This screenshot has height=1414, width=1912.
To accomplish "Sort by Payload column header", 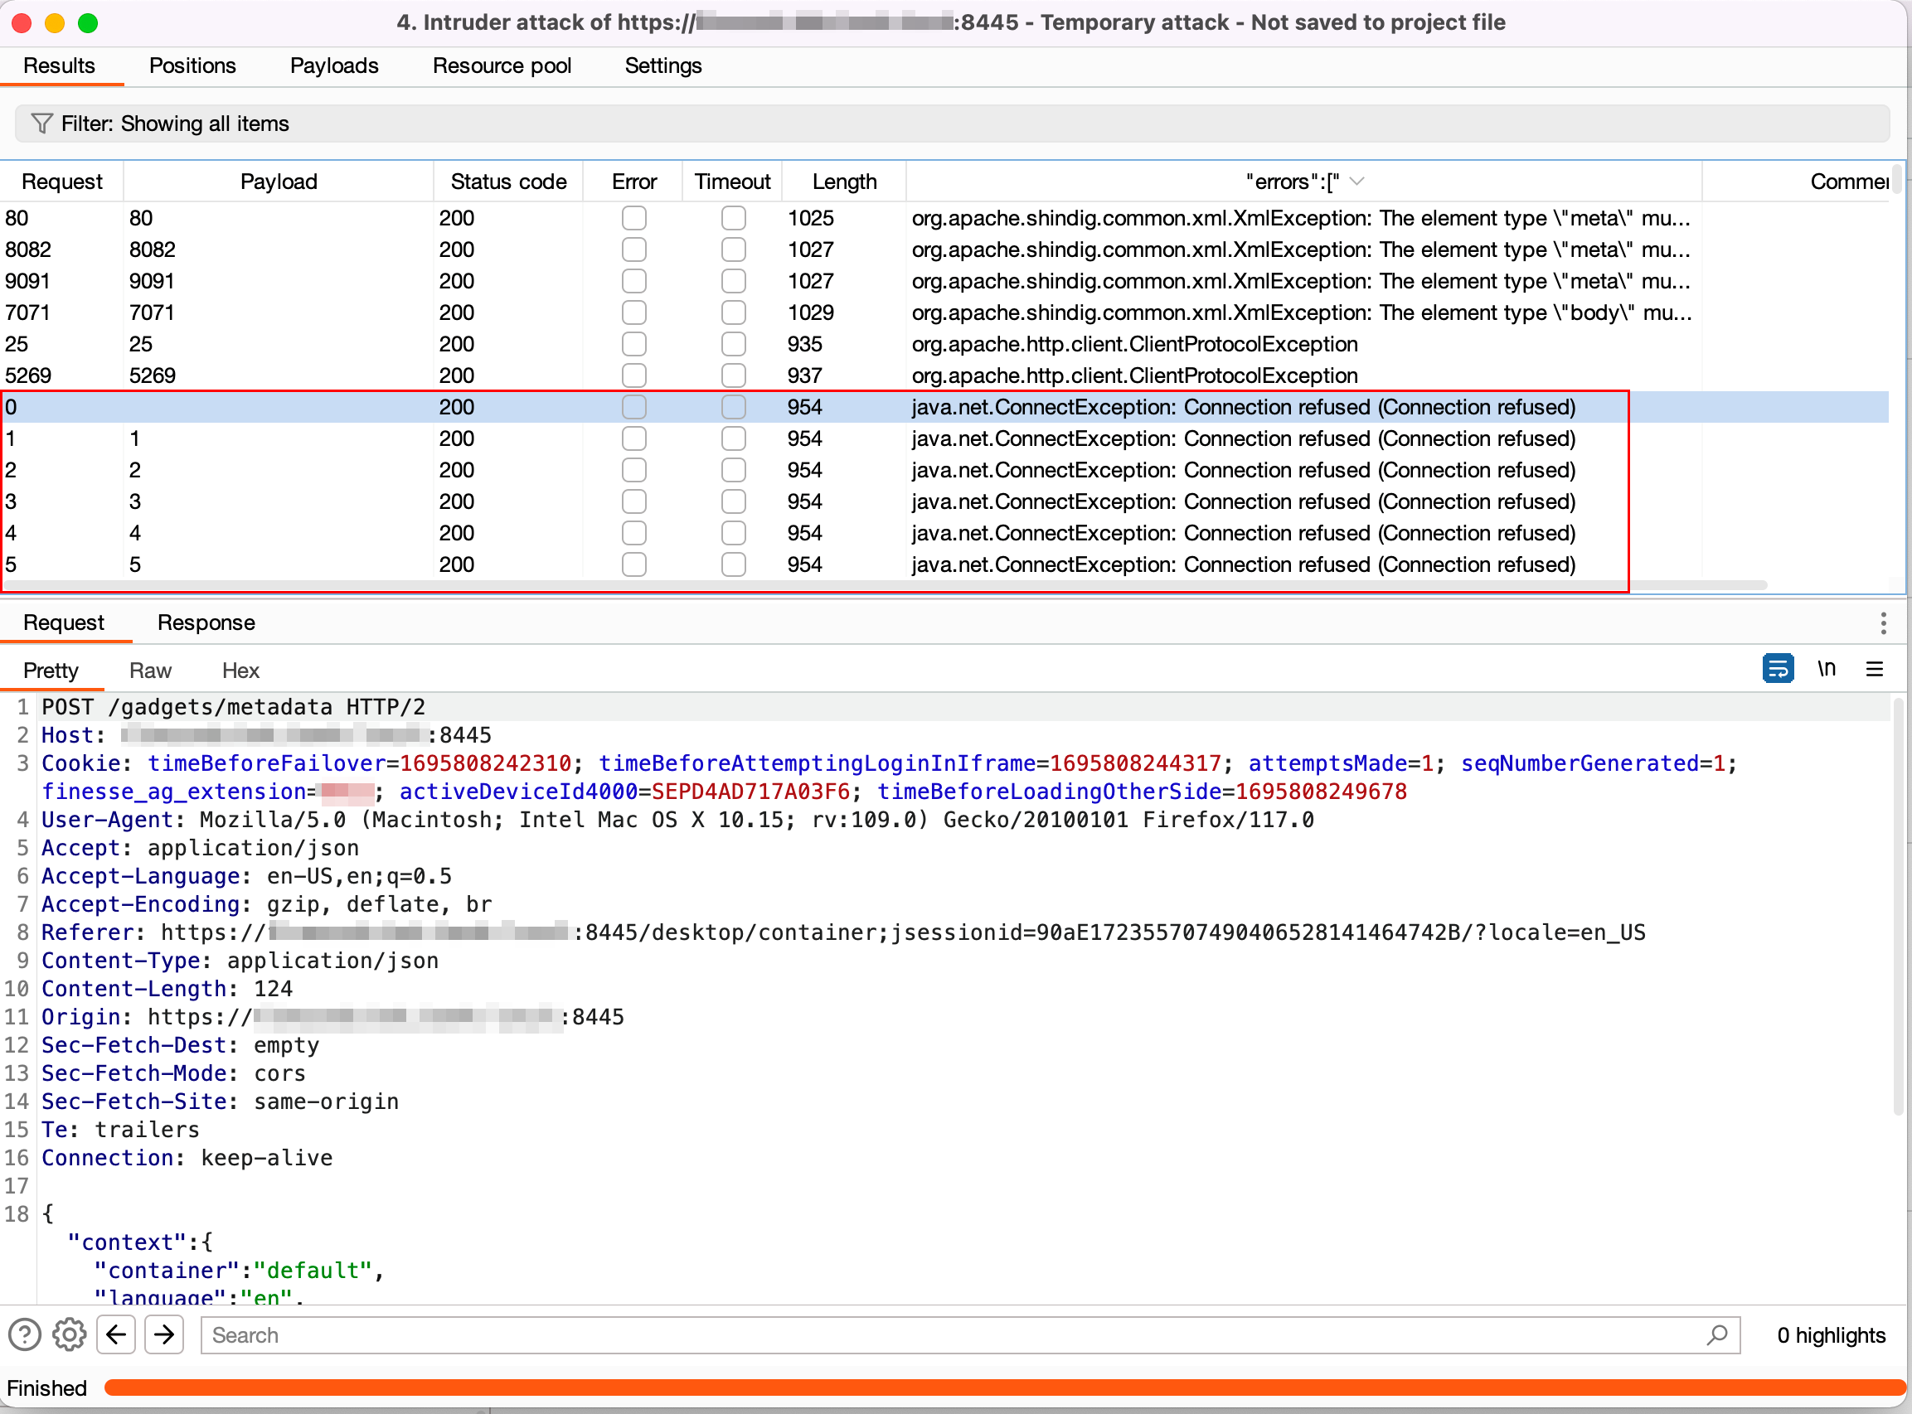I will pyautogui.click(x=279, y=182).
